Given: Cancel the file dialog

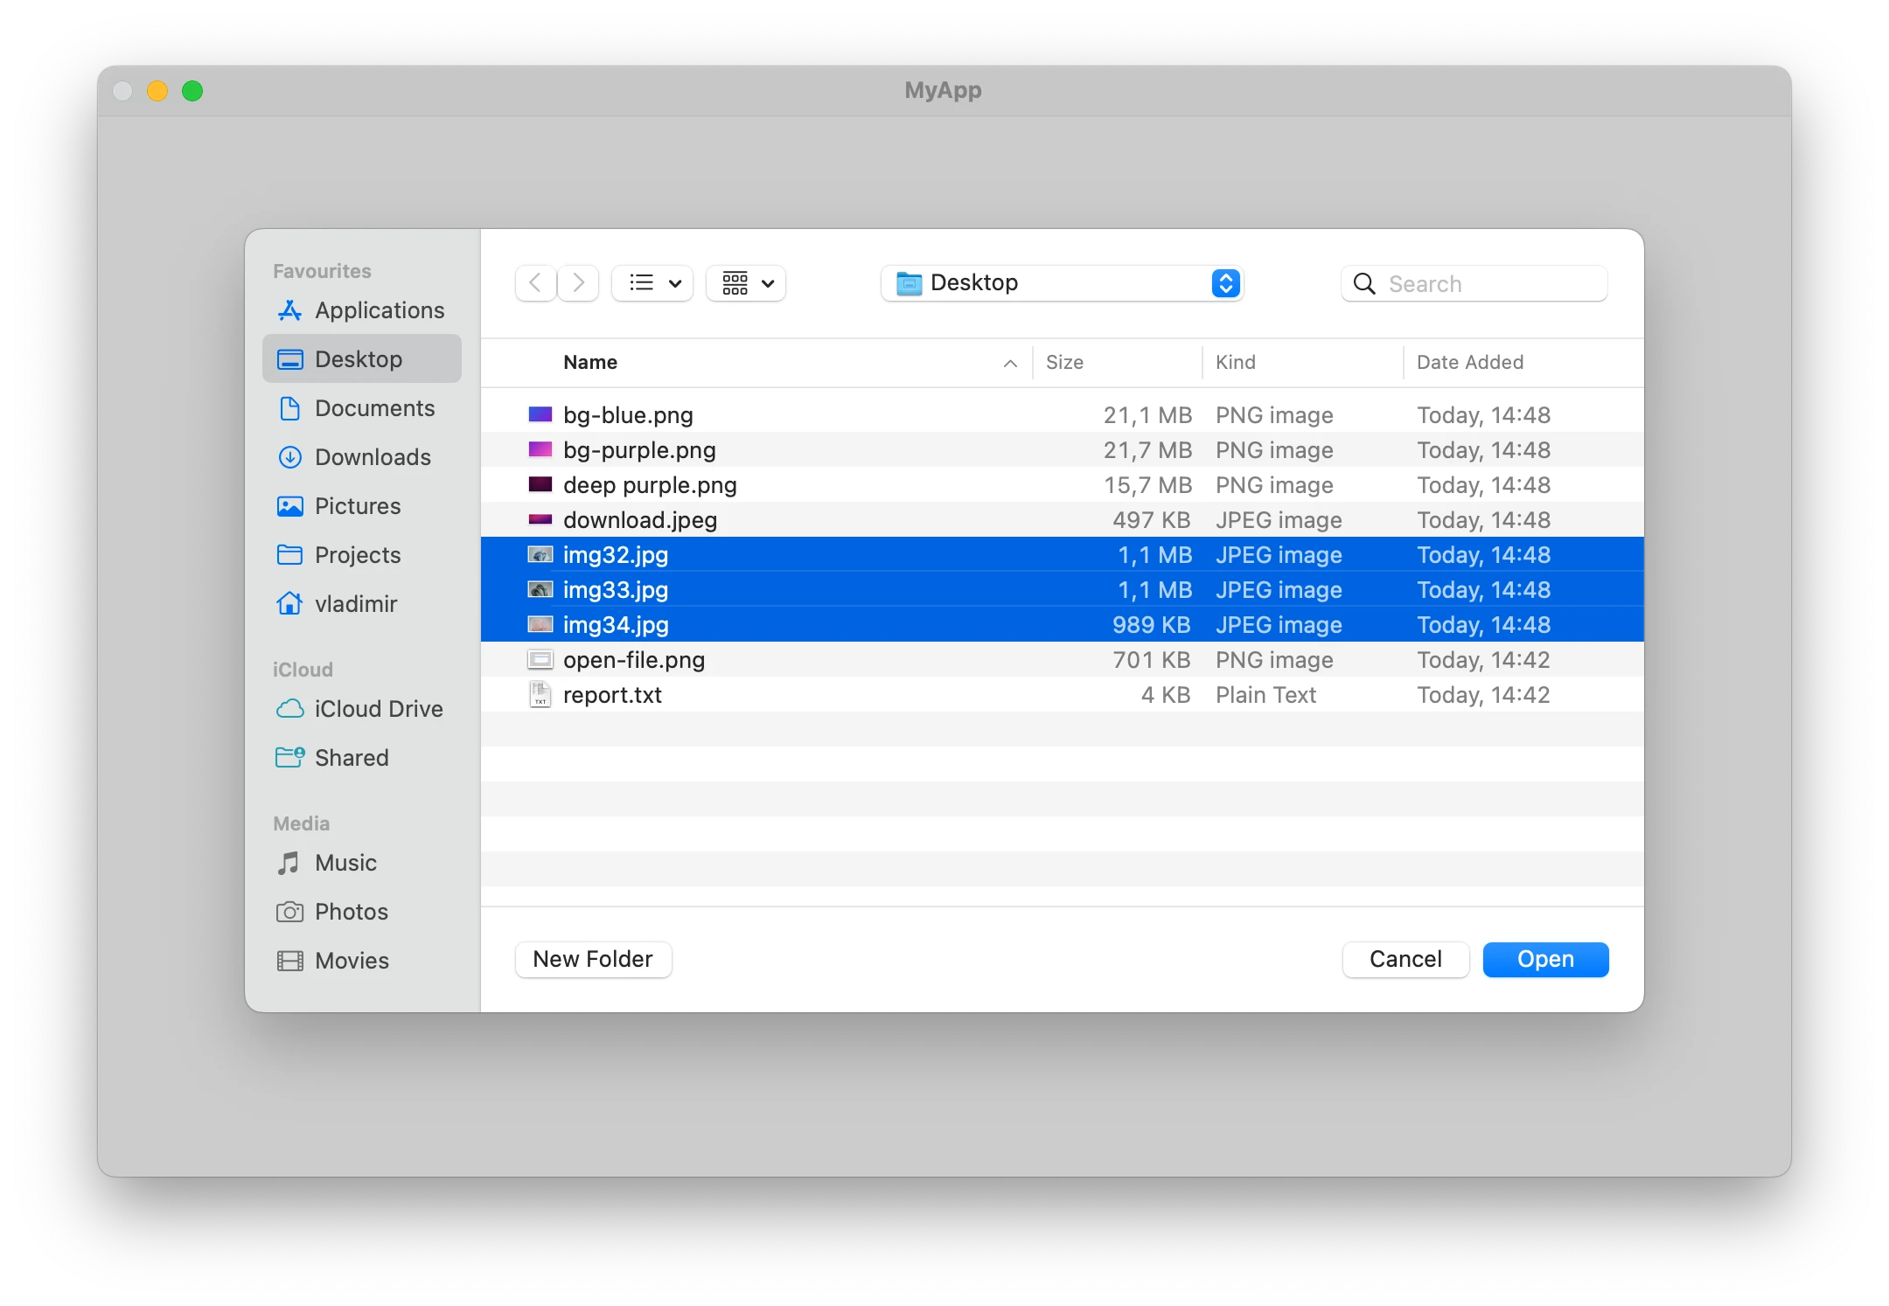Looking at the screenshot, I should pyautogui.click(x=1405, y=959).
